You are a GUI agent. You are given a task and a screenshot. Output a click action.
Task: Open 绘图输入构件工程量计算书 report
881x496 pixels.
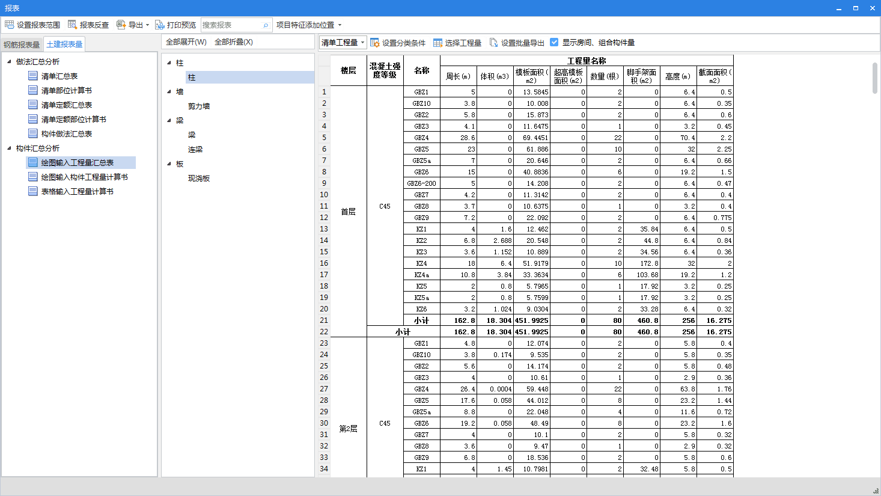(85, 177)
